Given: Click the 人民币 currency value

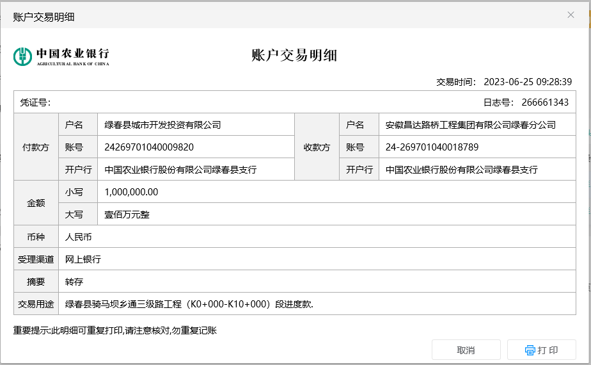Looking at the screenshot, I should click(x=79, y=237).
